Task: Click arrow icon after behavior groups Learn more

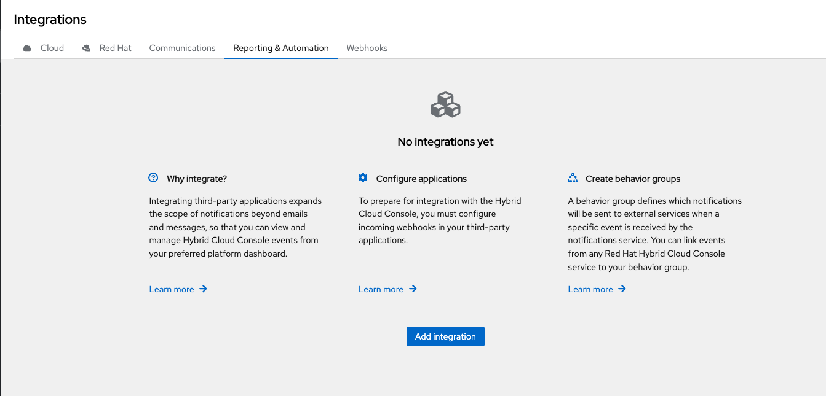Action: point(622,289)
